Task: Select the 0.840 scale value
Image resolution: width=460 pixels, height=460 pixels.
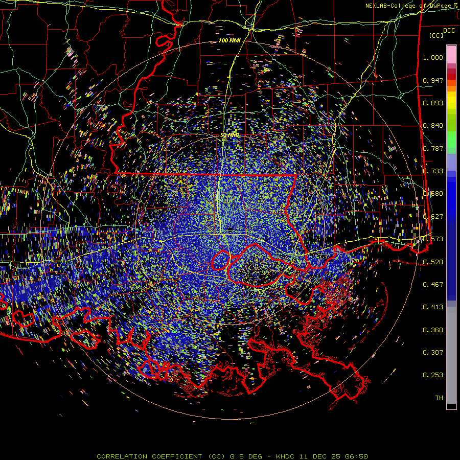Action: point(433,126)
